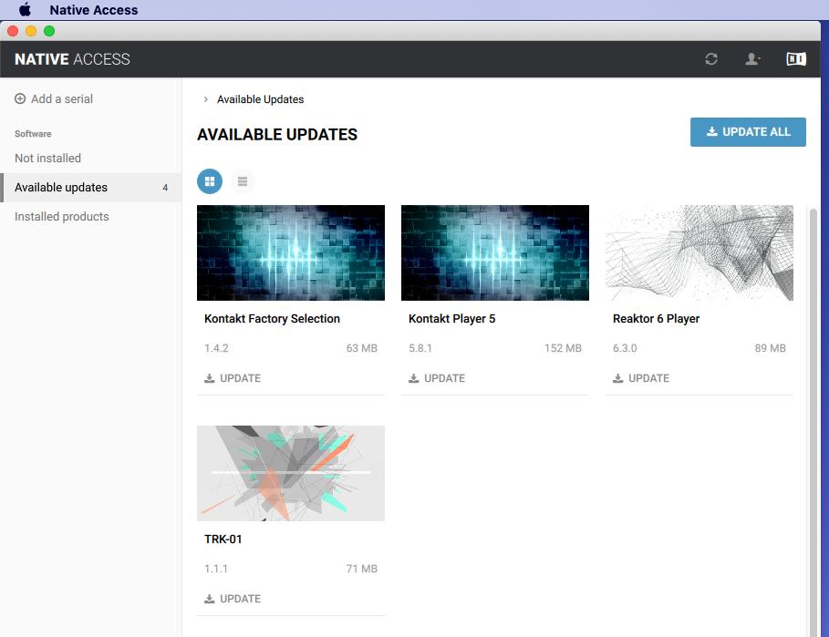Screen dimensions: 829x637
Task: Switch to grid view
Action: coord(210,181)
